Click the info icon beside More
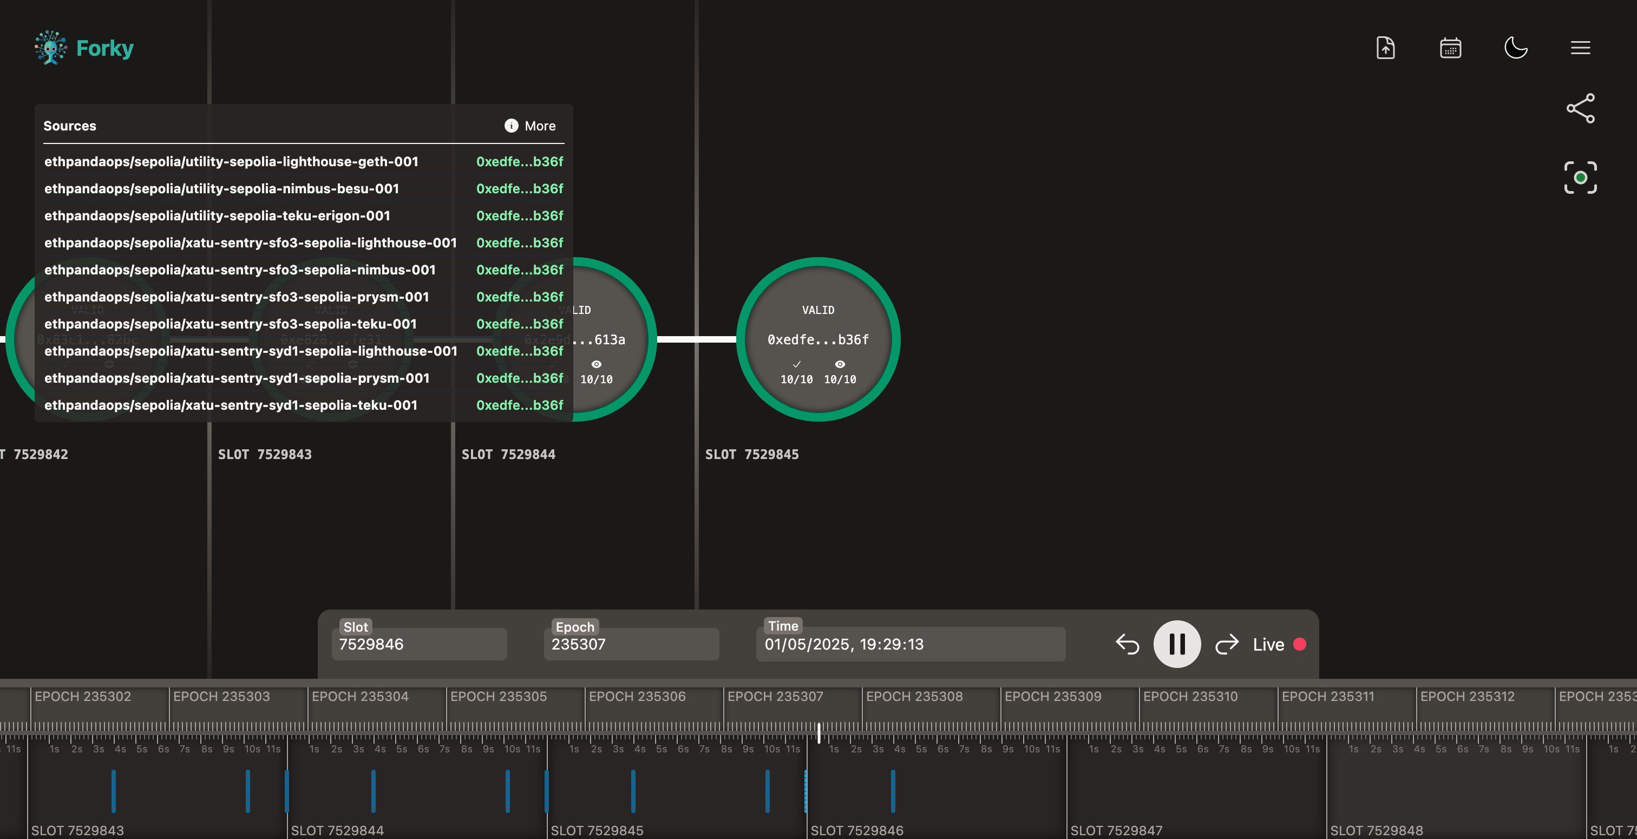Image resolution: width=1637 pixels, height=839 pixels. [511, 126]
